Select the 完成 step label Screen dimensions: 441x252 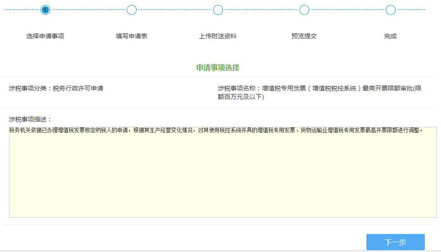pos(390,36)
